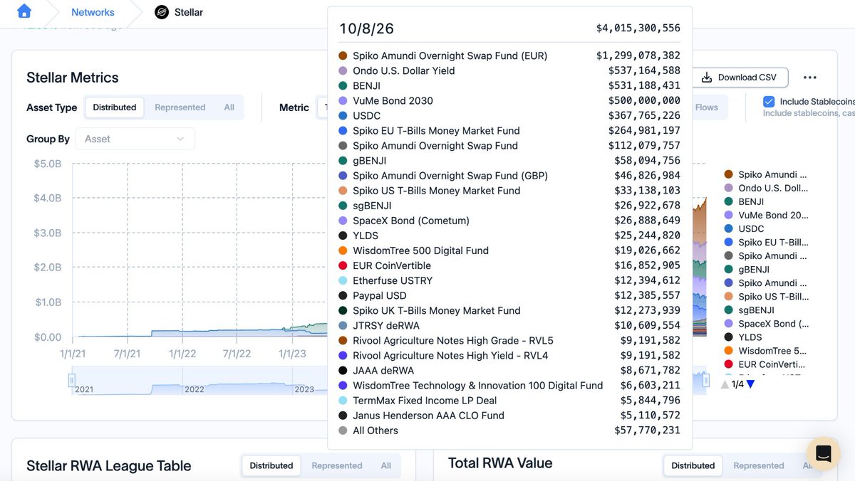Viewport: 855px width, 481px height.
Task: Click the Stellar logo icon in breadcrumb
Action: pos(162,12)
